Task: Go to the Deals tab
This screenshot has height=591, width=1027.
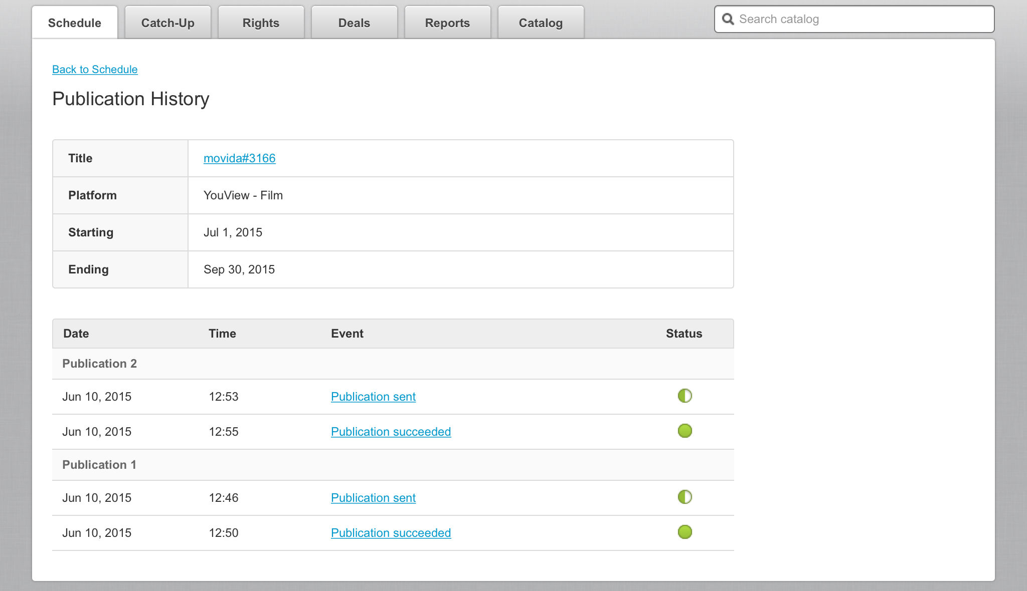Action: click(x=354, y=23)
